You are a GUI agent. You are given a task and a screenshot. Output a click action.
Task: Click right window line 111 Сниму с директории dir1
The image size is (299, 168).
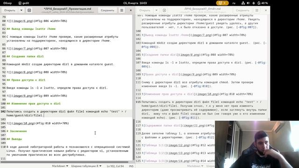[198, 84]
